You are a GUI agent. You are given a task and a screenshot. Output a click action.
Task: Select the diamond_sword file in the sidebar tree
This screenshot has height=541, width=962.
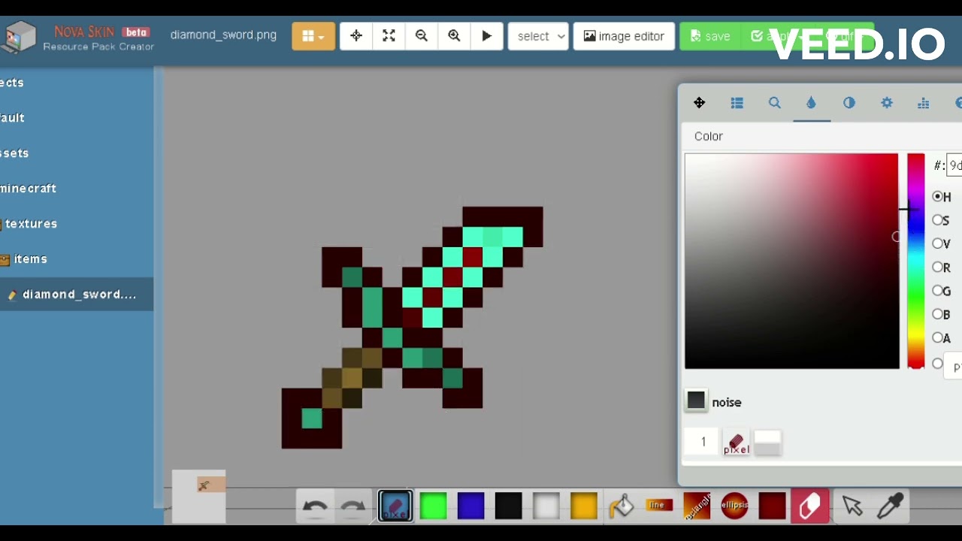coord(77,295)
